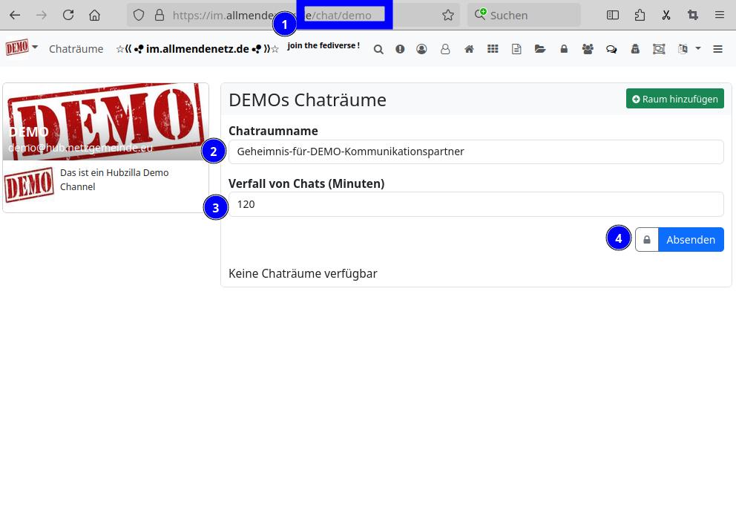Bookmark page with star icon

tap(448, 15)
